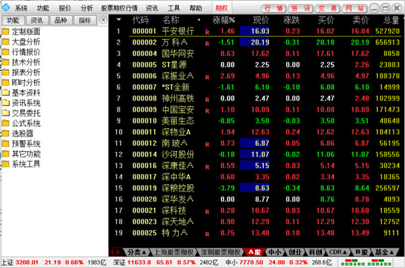Switch to the 创业 tab
The width and height of the screenshot is (405, 268).
click(x=295, y=252)
